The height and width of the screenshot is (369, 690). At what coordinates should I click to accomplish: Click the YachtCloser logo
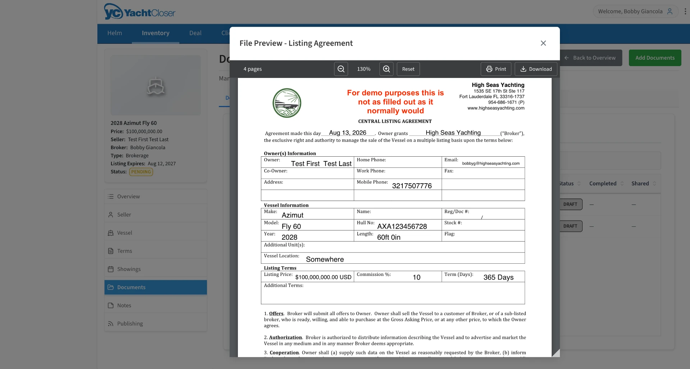139,12
